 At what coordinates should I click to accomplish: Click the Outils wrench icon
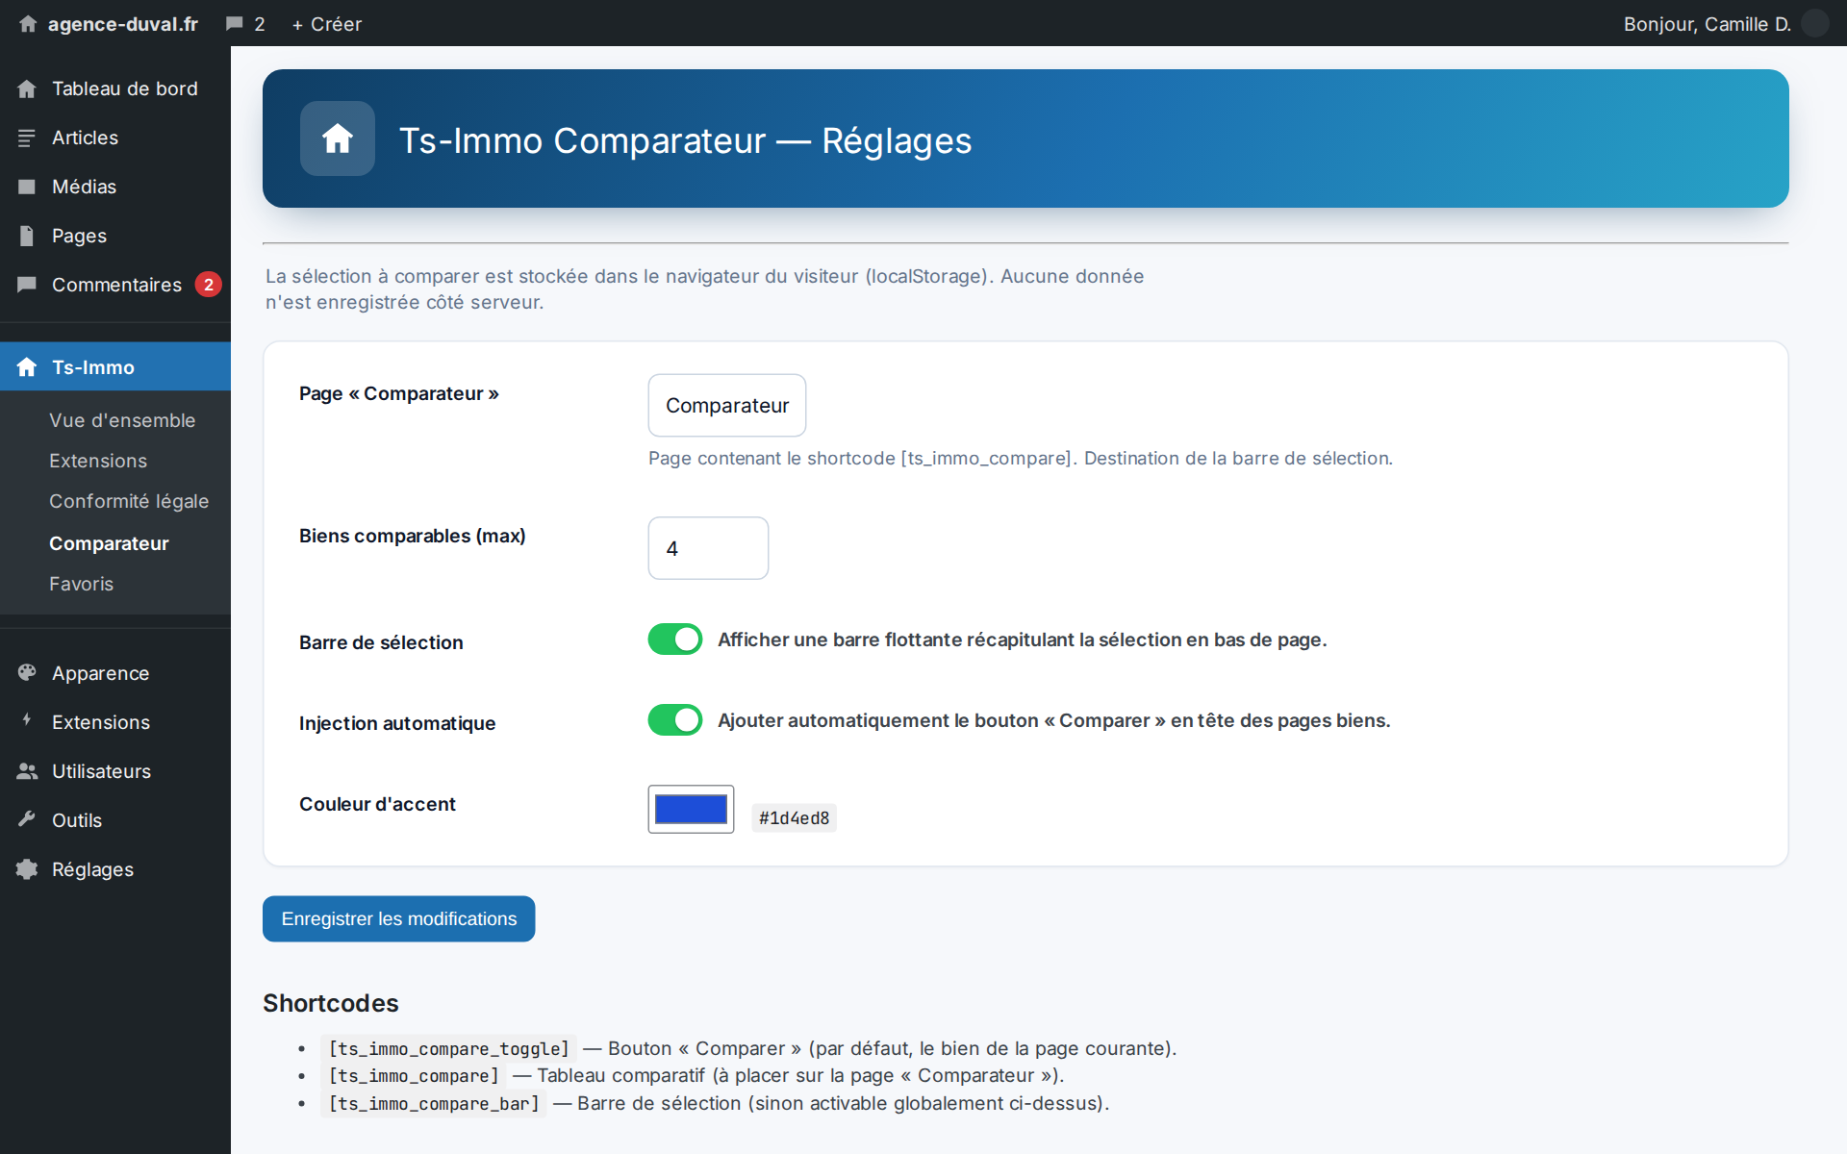point(27,820)
